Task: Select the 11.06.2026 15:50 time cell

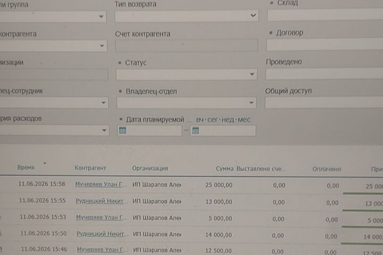Action: coord(43,233)
